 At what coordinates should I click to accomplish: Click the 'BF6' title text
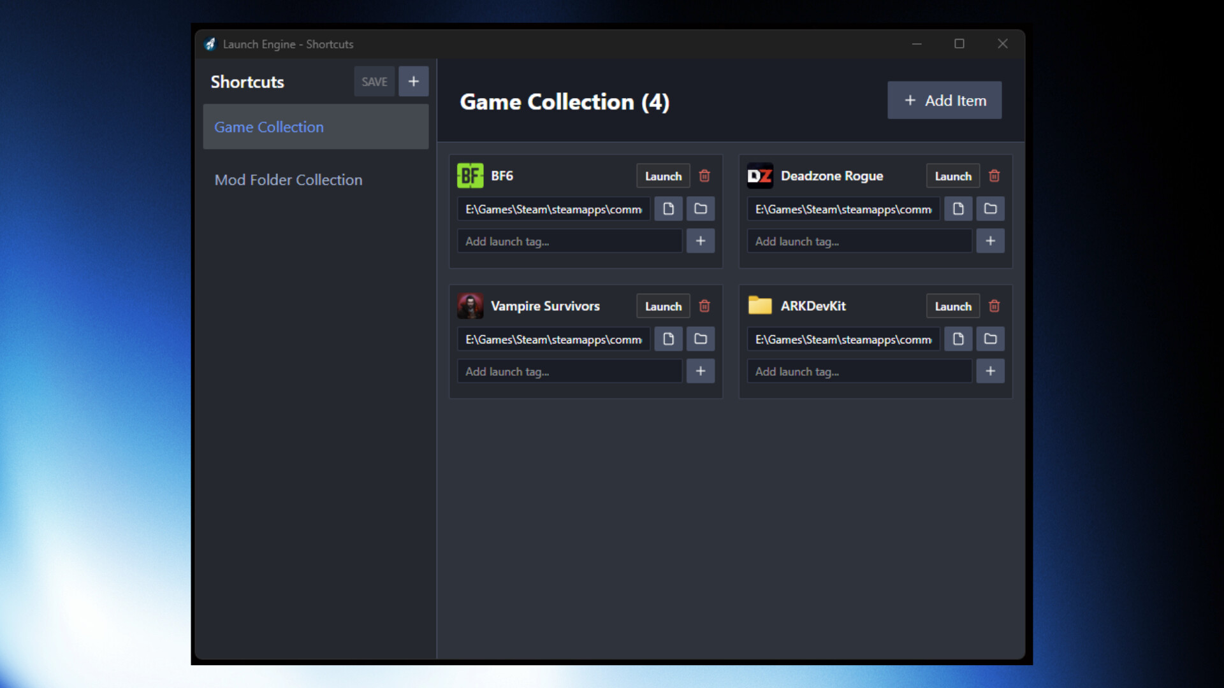502,176
